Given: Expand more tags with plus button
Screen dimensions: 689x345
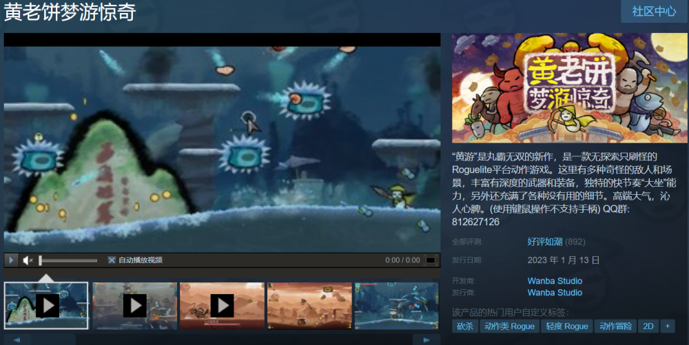Looking at the screenshot, I should 667,326.
